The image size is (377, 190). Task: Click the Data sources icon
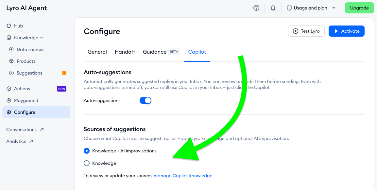coord(11,49)
